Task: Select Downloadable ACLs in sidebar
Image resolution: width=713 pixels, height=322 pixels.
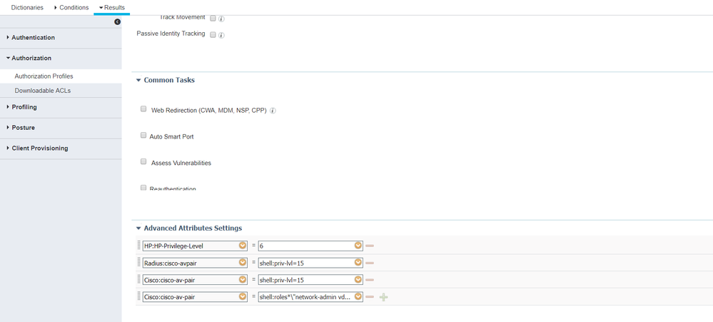Action: (x=42, y=91)
